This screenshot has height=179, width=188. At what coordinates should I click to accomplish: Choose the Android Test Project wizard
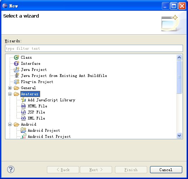[49, 136]
